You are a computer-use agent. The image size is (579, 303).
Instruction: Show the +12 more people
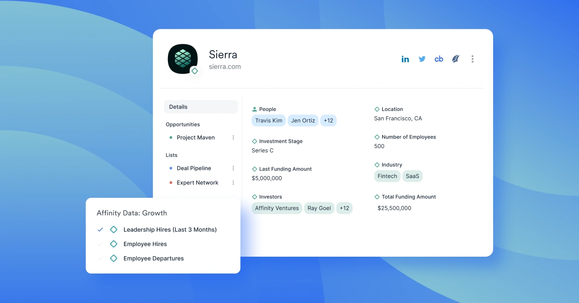[x=329, y=121]
